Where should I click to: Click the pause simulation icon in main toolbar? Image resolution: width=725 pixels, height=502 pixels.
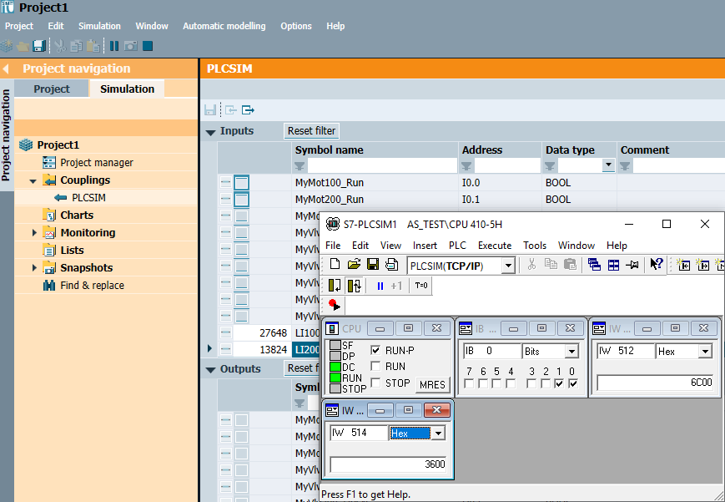point(114,47)
